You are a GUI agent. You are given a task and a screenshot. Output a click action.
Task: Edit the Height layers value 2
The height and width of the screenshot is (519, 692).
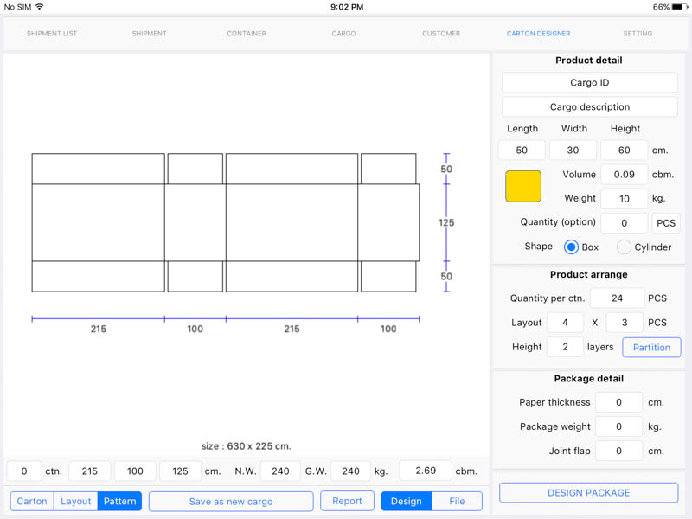coord(565,347)
